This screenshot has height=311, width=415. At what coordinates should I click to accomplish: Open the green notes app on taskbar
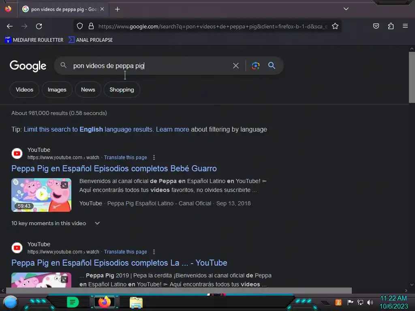point(73,302)
